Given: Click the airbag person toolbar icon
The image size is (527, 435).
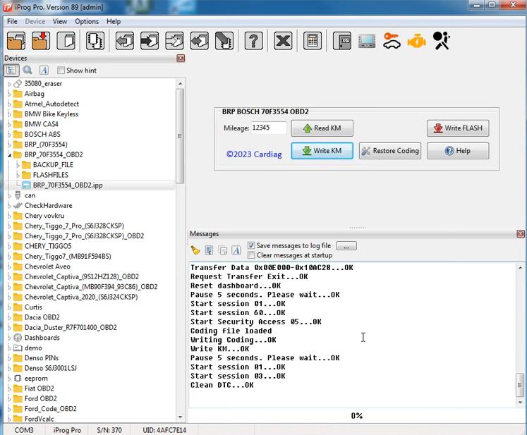Looking at the screenshot, I should 442,41.
